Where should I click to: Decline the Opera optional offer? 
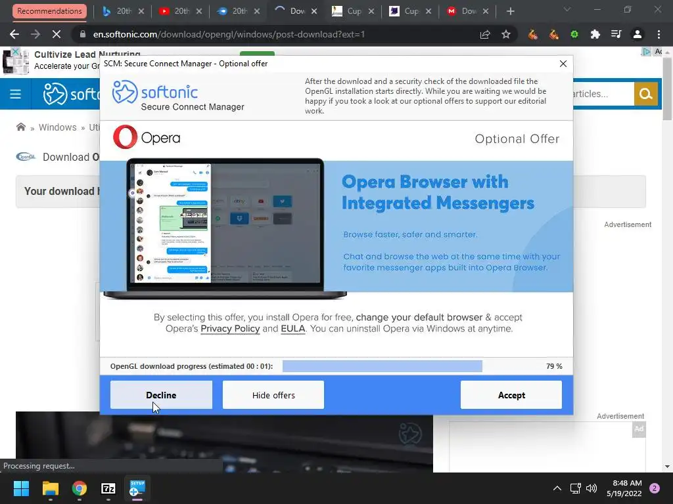coord(161,394)
